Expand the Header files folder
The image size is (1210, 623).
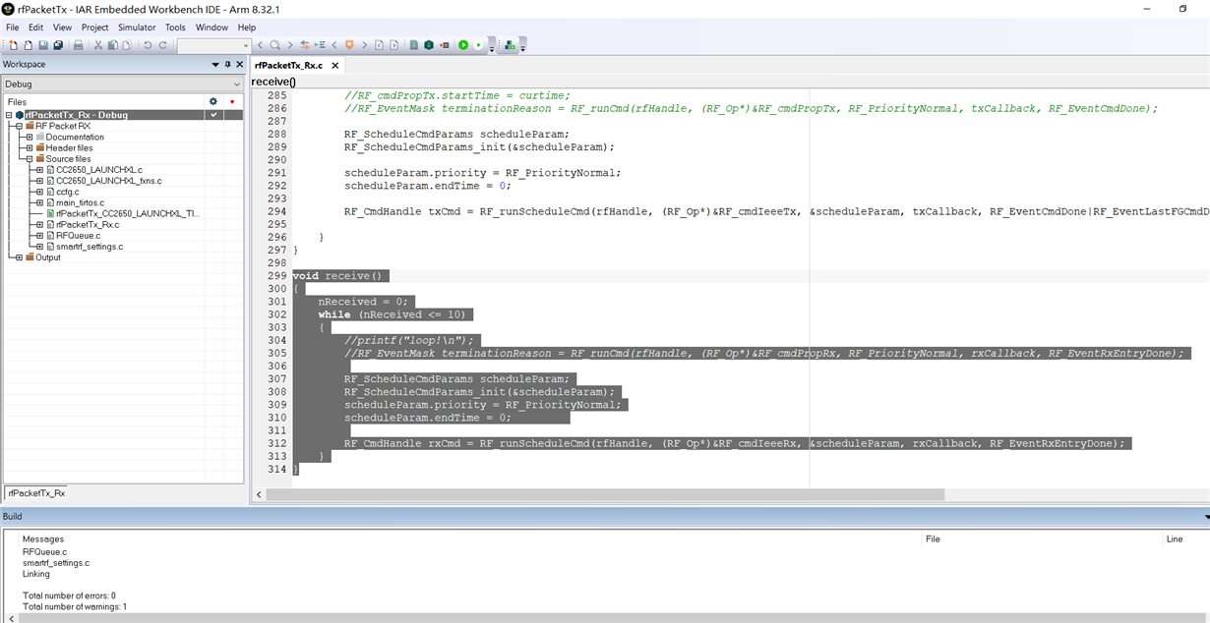click(x=30, y=146)
